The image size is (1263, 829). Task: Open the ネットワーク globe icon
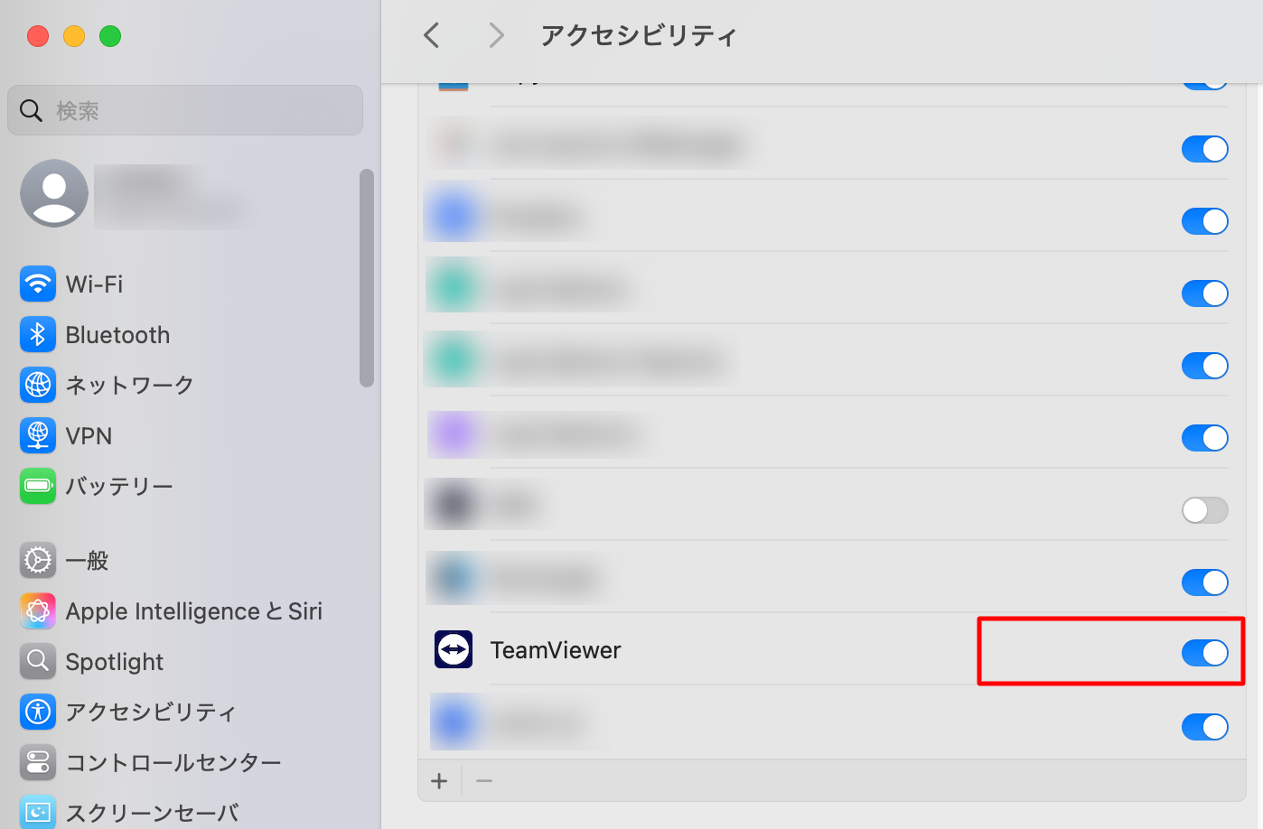(37, 385)
